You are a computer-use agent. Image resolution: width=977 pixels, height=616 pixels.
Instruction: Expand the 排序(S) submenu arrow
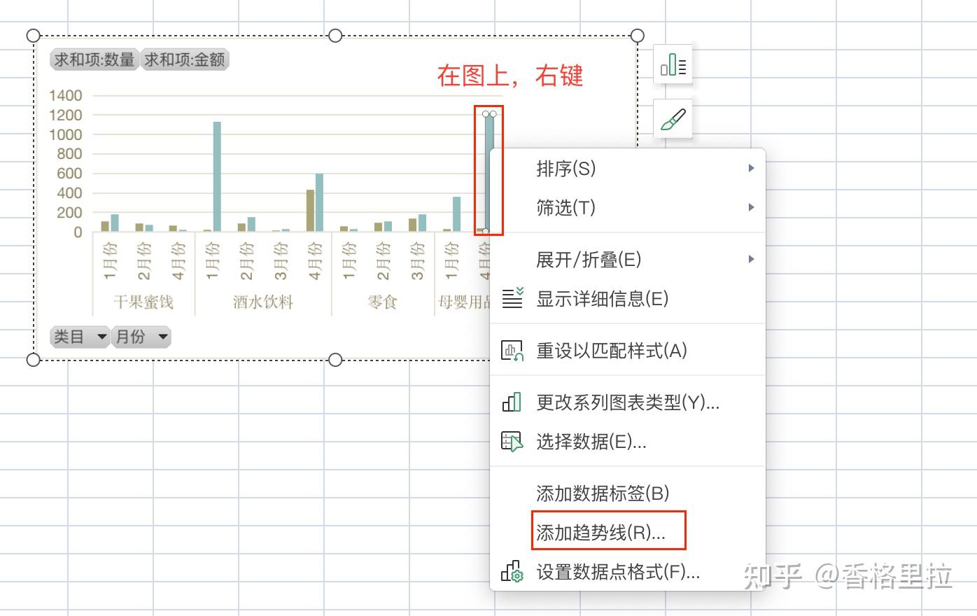pos(751,168)
